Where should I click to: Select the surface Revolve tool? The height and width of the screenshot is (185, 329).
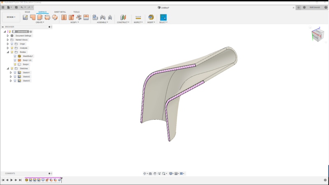(47, 17)
